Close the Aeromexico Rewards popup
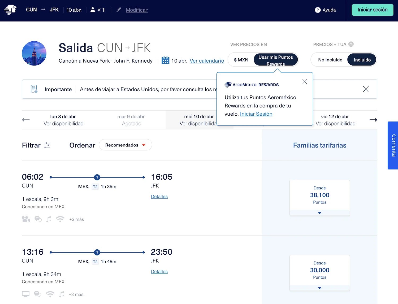 coord(305,82)
